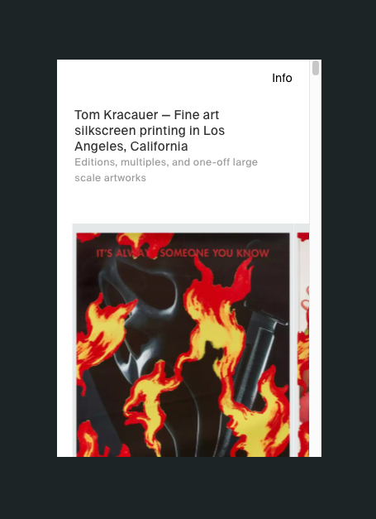Click the vertical scrollbar thumb
The image size is (376, 519).
coord(316,68)
